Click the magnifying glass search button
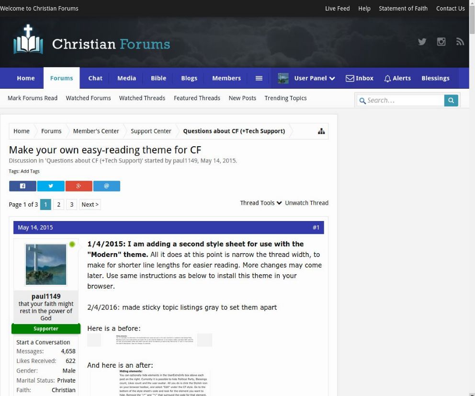The width and height of the screenshot is (475, 396). 450,100
